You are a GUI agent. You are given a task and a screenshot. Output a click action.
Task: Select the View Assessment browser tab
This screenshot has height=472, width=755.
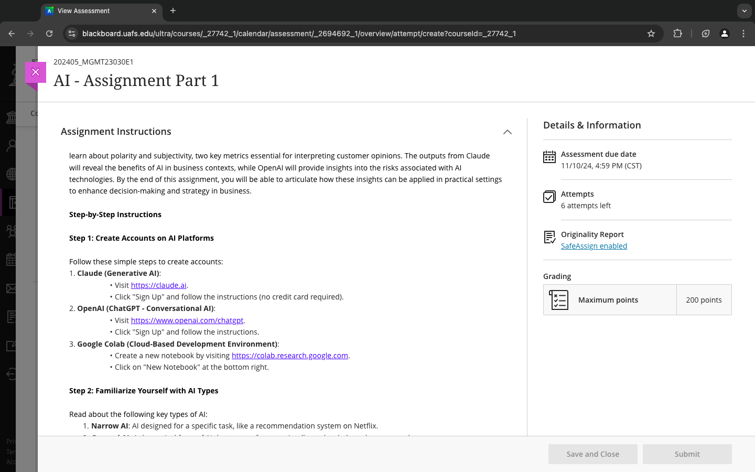pos(102,11)
